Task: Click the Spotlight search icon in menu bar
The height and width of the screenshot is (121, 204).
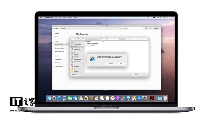Action: [167, 18]
